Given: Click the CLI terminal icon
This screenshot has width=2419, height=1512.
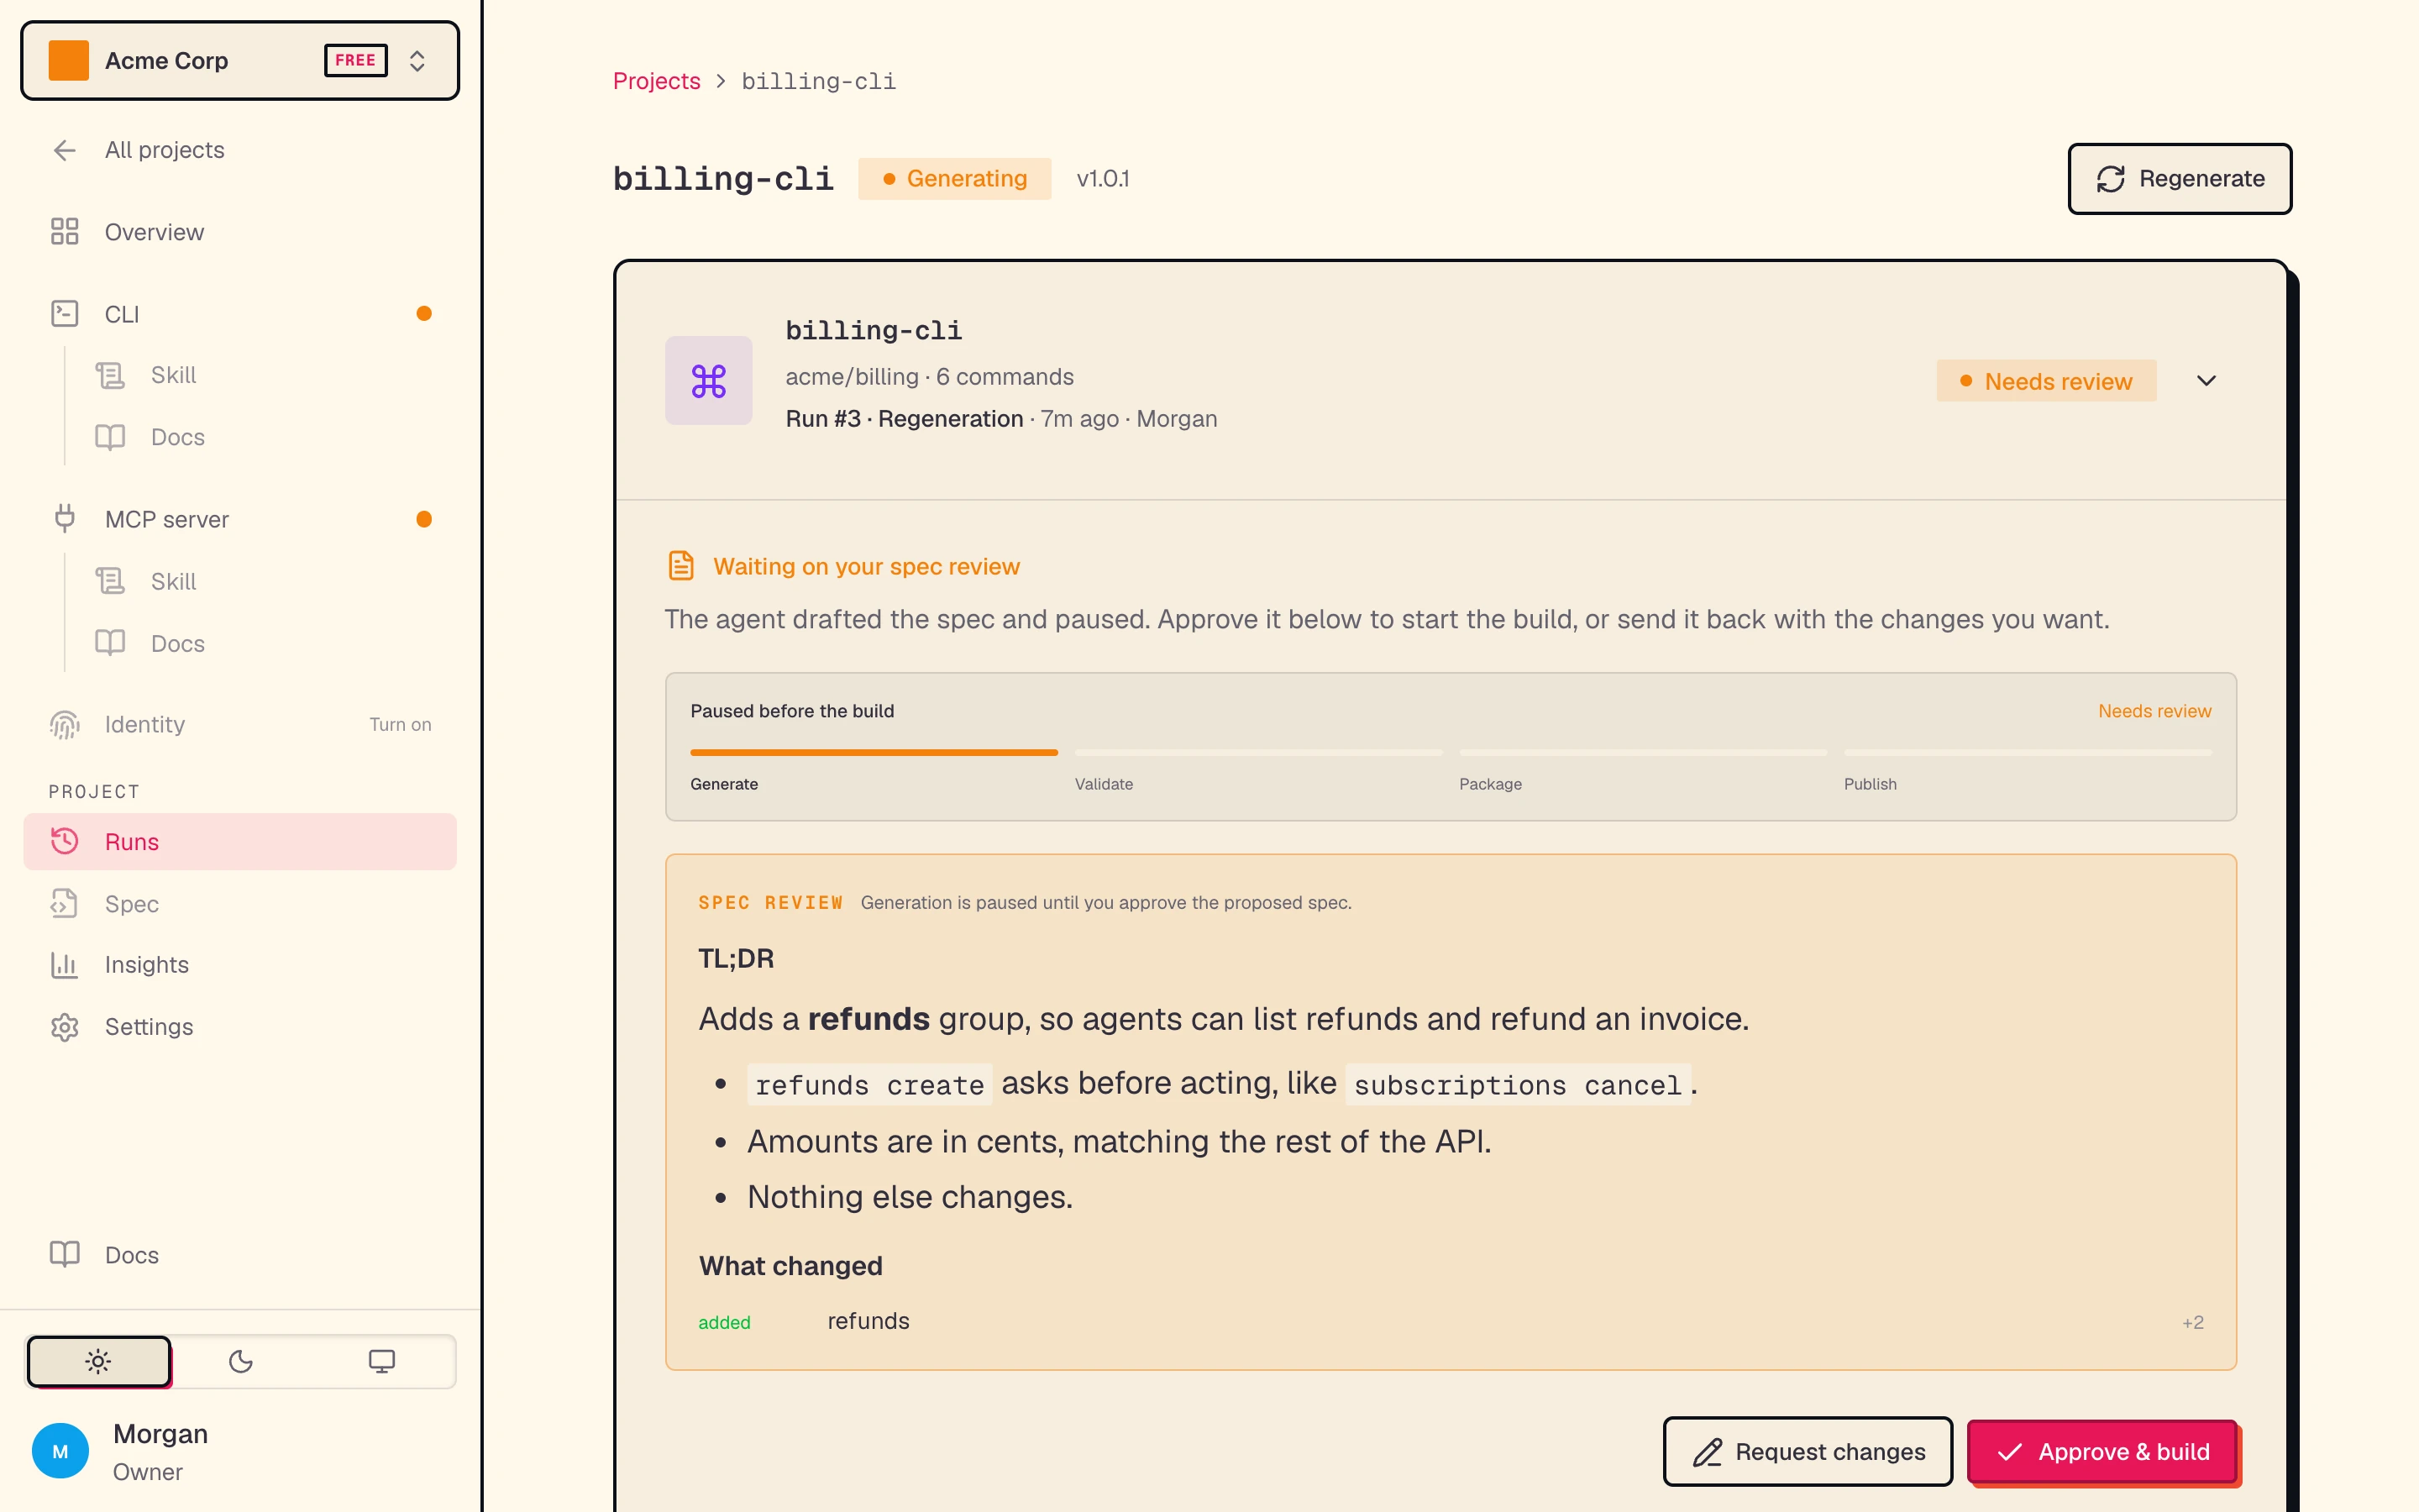Looking at the screenshot, I should click(x=65, y=314).
